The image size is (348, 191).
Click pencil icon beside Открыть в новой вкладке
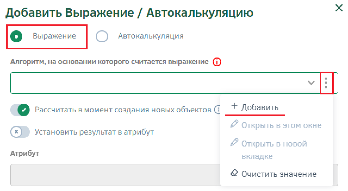(x=234, y=142)
